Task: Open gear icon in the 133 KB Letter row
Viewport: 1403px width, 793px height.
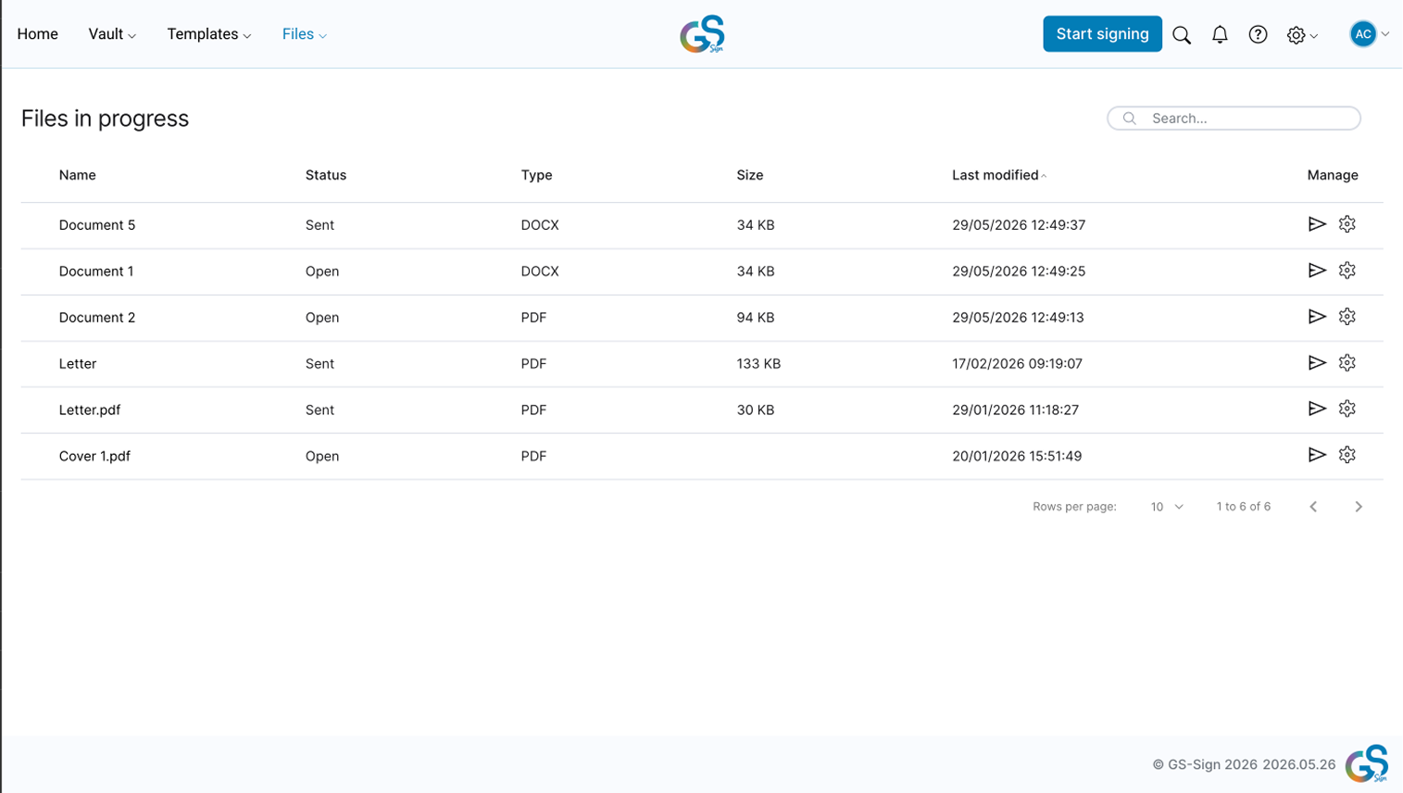Action: pyautogui.click(x=1347, y=363)
